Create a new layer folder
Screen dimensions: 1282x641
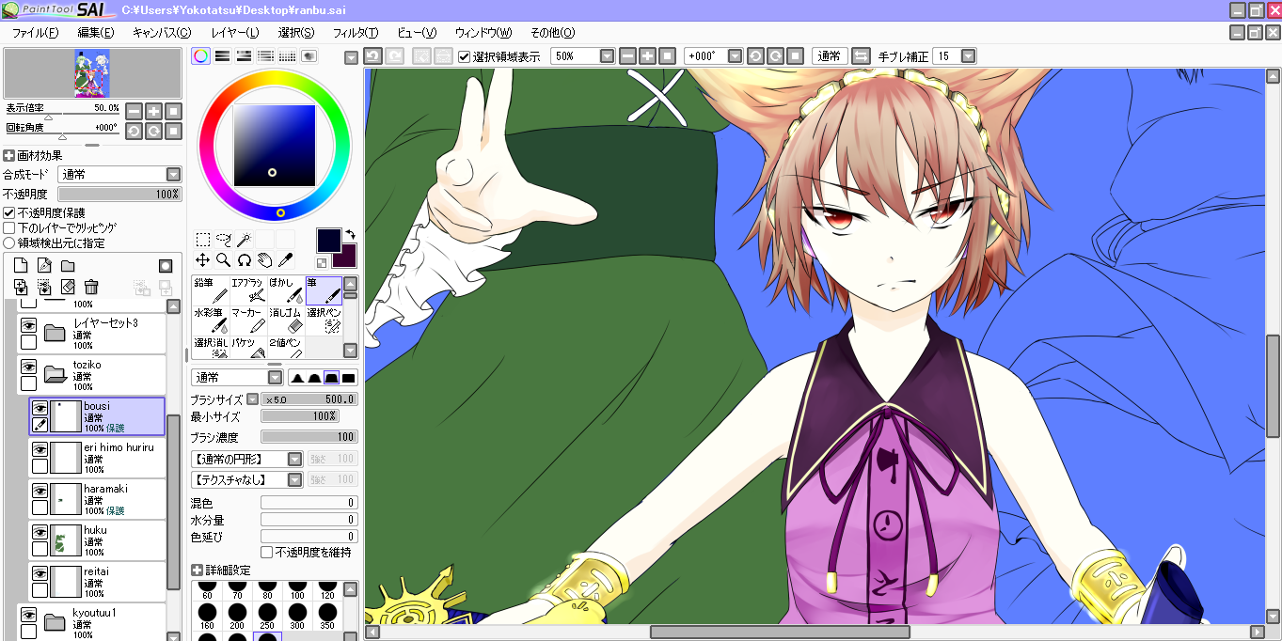[x=68, y=266]
